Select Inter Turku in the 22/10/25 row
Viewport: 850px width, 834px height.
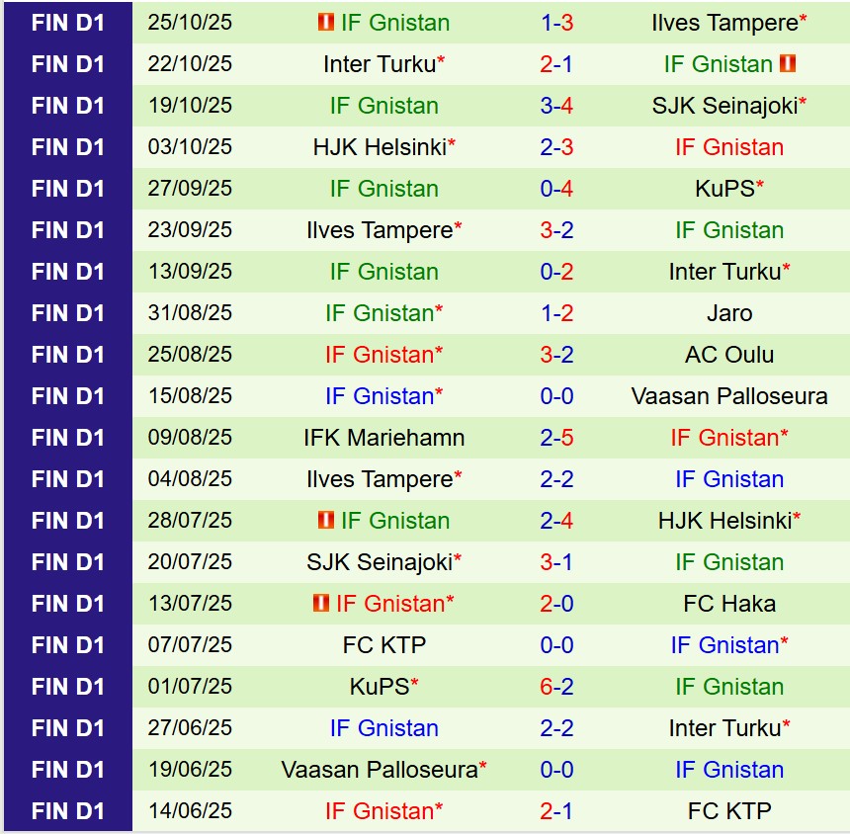pos(379,64)
